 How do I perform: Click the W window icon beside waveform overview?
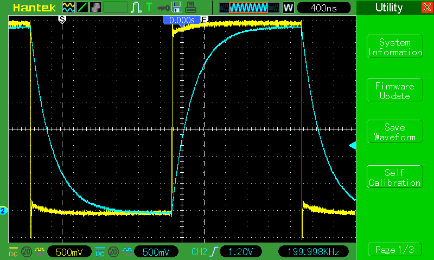coord(288,8)
